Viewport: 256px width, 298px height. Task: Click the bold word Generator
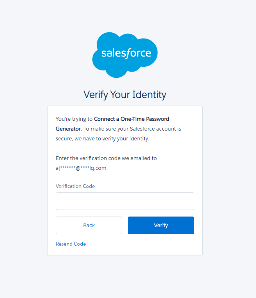[x=68, y=129]
